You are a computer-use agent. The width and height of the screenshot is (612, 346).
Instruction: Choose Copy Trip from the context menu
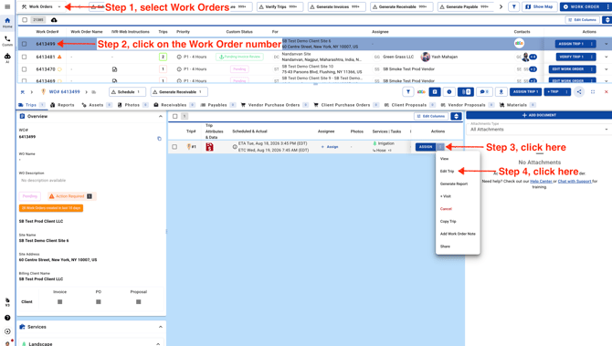point(448,221)
